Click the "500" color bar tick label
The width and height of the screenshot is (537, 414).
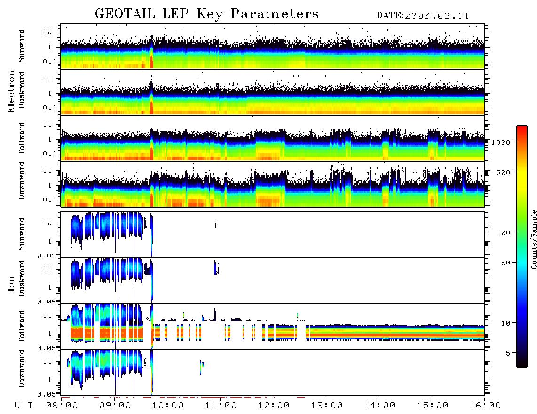click(503, 172)
